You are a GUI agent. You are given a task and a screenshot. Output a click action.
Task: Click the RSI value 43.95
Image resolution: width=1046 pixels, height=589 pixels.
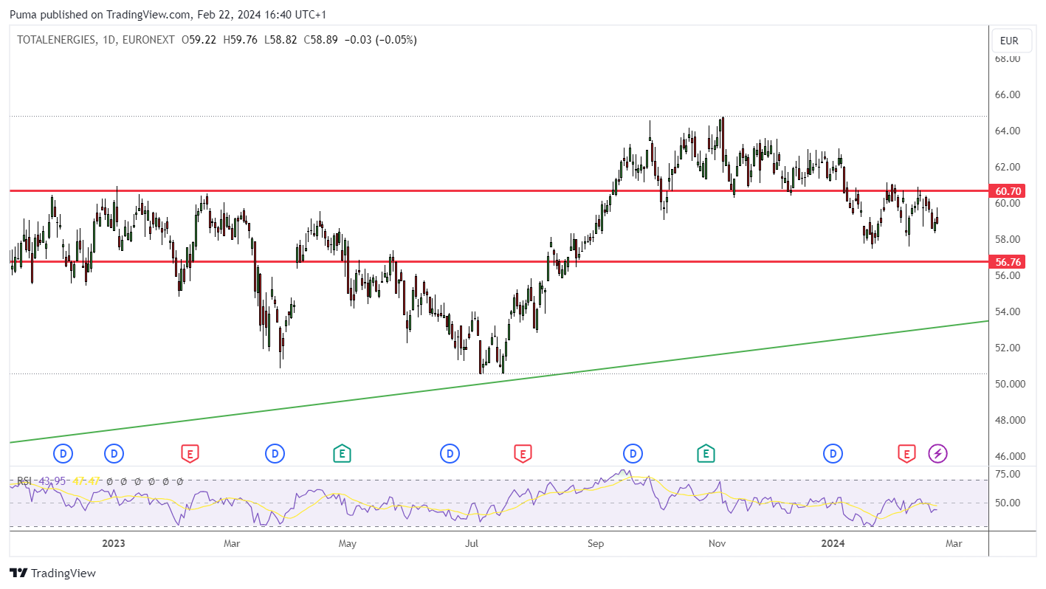(x=51, y=481)
